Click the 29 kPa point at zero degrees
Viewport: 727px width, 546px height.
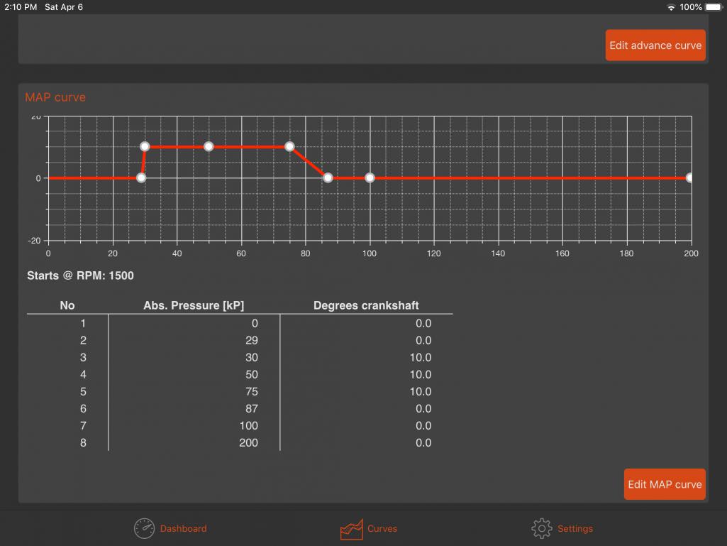[x=141, y=178]
